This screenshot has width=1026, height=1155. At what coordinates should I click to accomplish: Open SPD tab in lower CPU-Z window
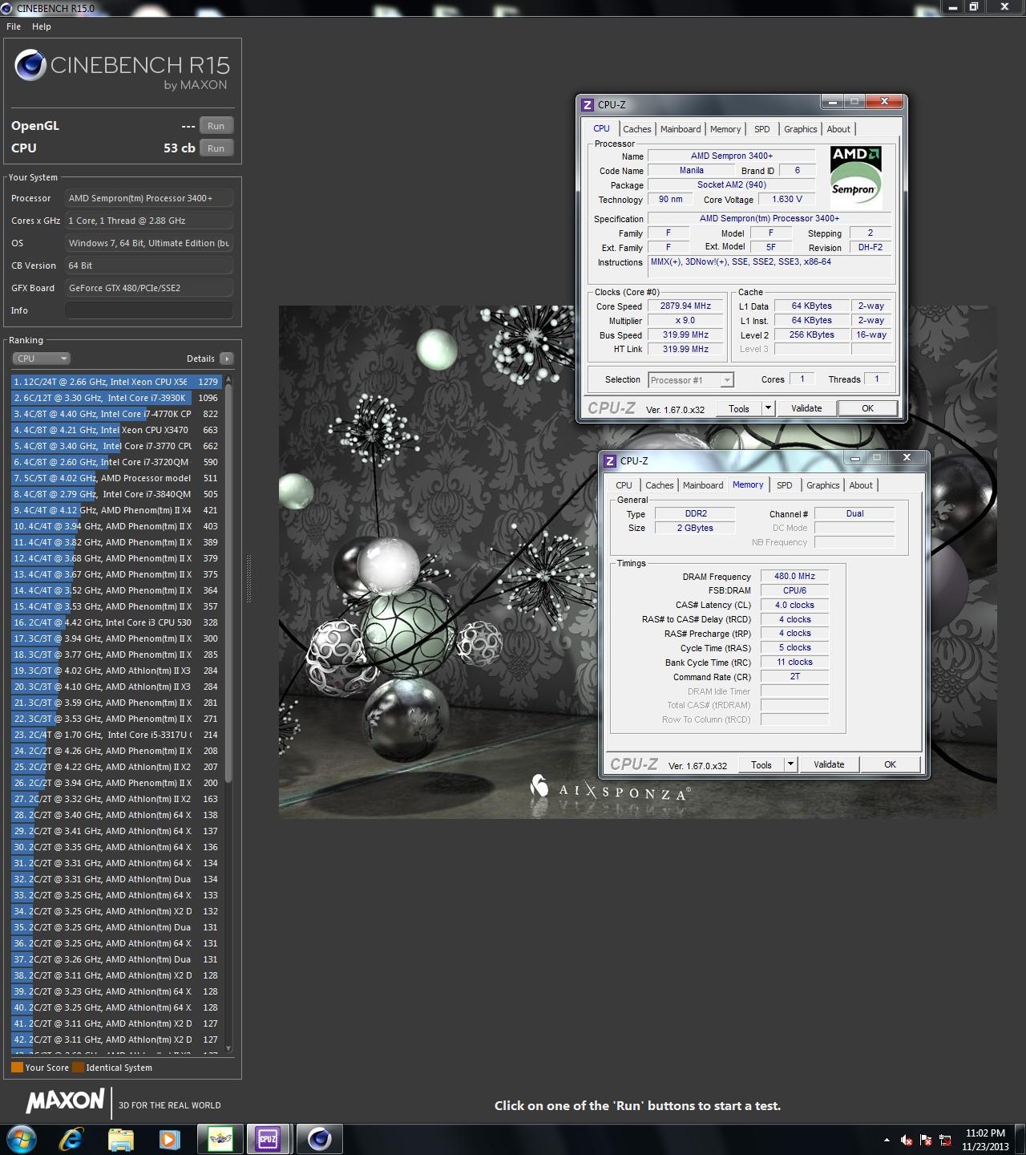(x=785, y=485)
